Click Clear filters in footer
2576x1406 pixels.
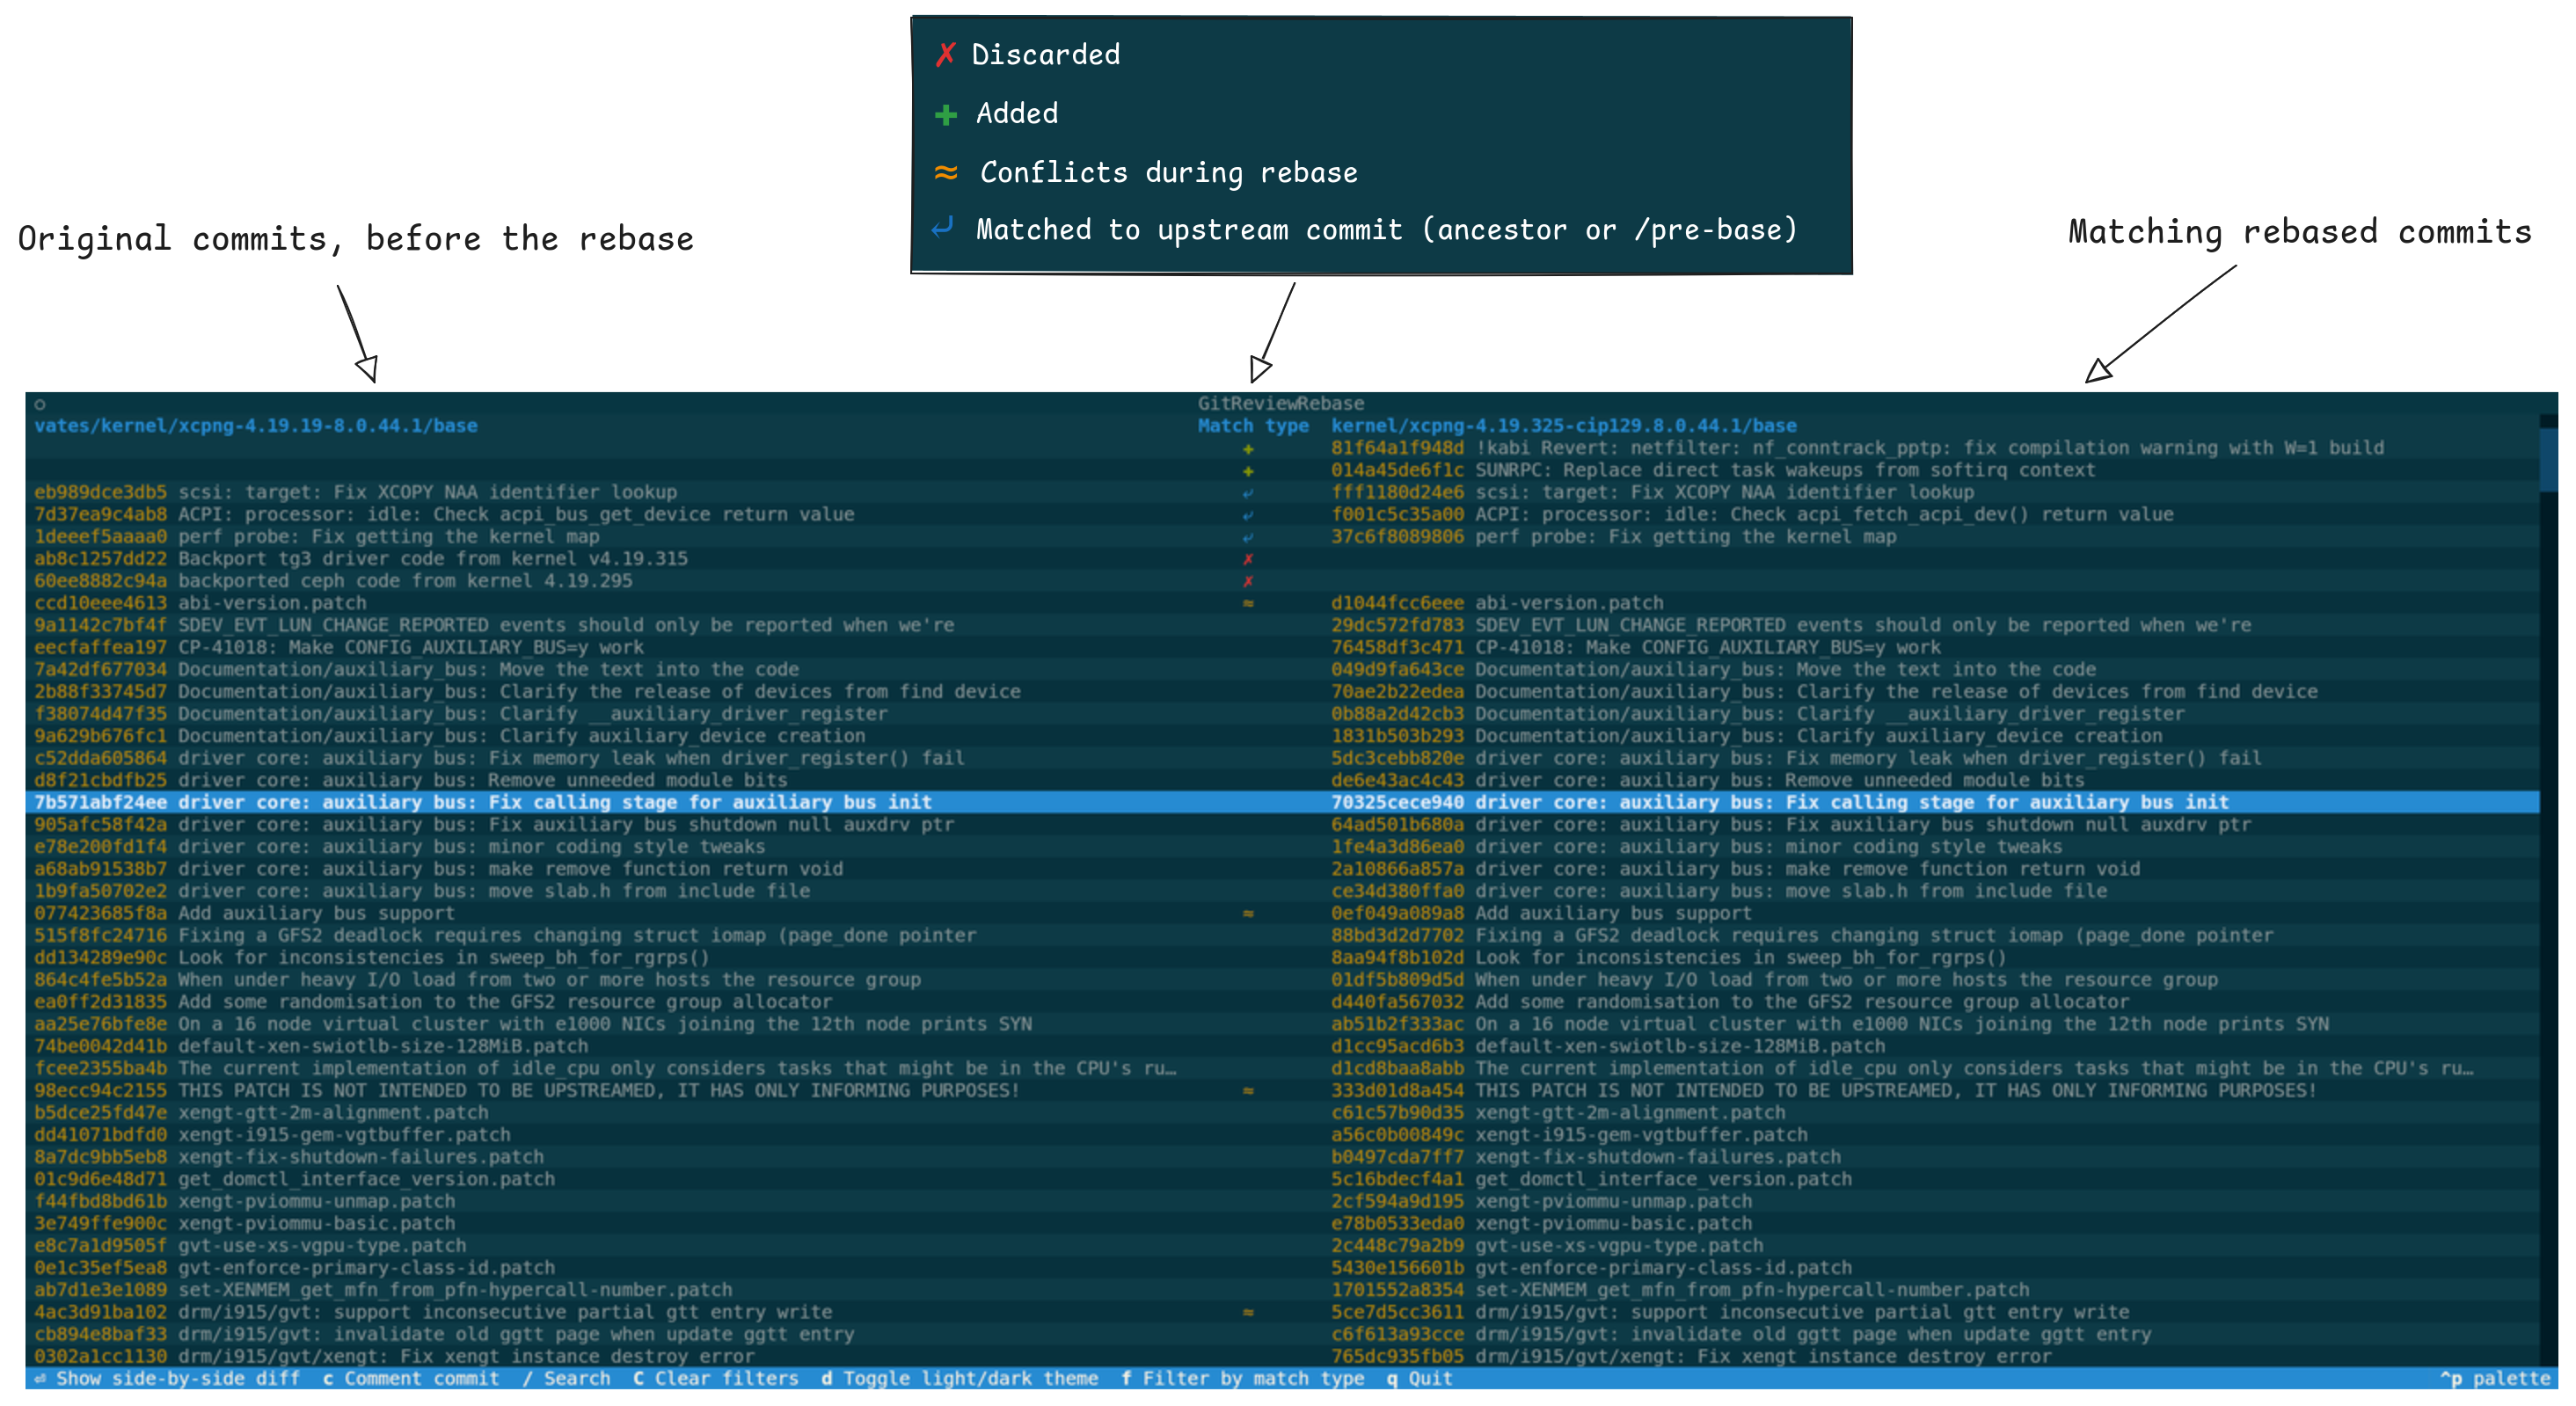[x=716, y=1378]
